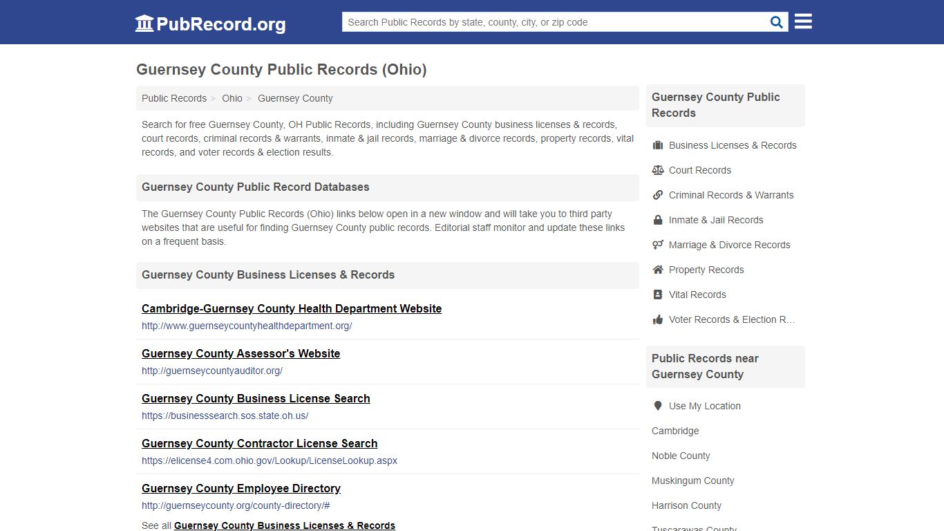Viewport: 944px width, 531px height.
Task: Open Court Records in sidebar
Action: pos(700,170)
